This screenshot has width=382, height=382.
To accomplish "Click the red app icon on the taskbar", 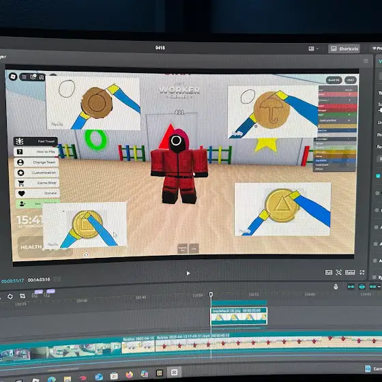I will 83,378.
